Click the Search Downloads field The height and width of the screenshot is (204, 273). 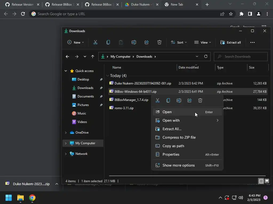tap(241, 57)
